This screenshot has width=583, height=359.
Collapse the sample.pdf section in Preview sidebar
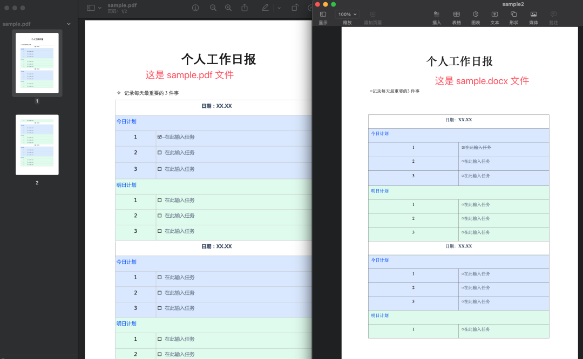coord(69,24)
